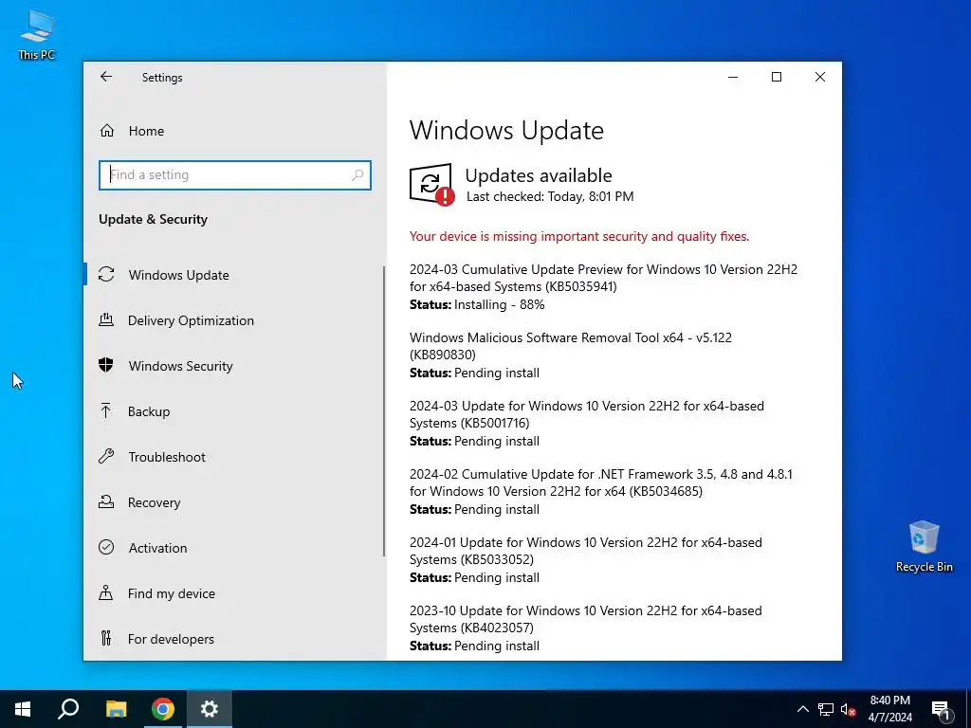Click the For developers tools icon

[x=106, y=638]
